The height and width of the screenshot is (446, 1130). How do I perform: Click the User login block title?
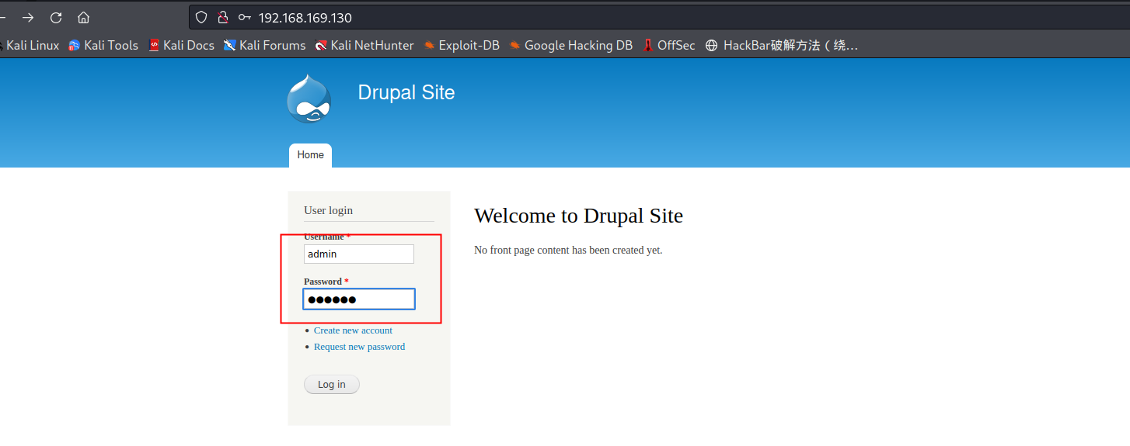(328, 210)
